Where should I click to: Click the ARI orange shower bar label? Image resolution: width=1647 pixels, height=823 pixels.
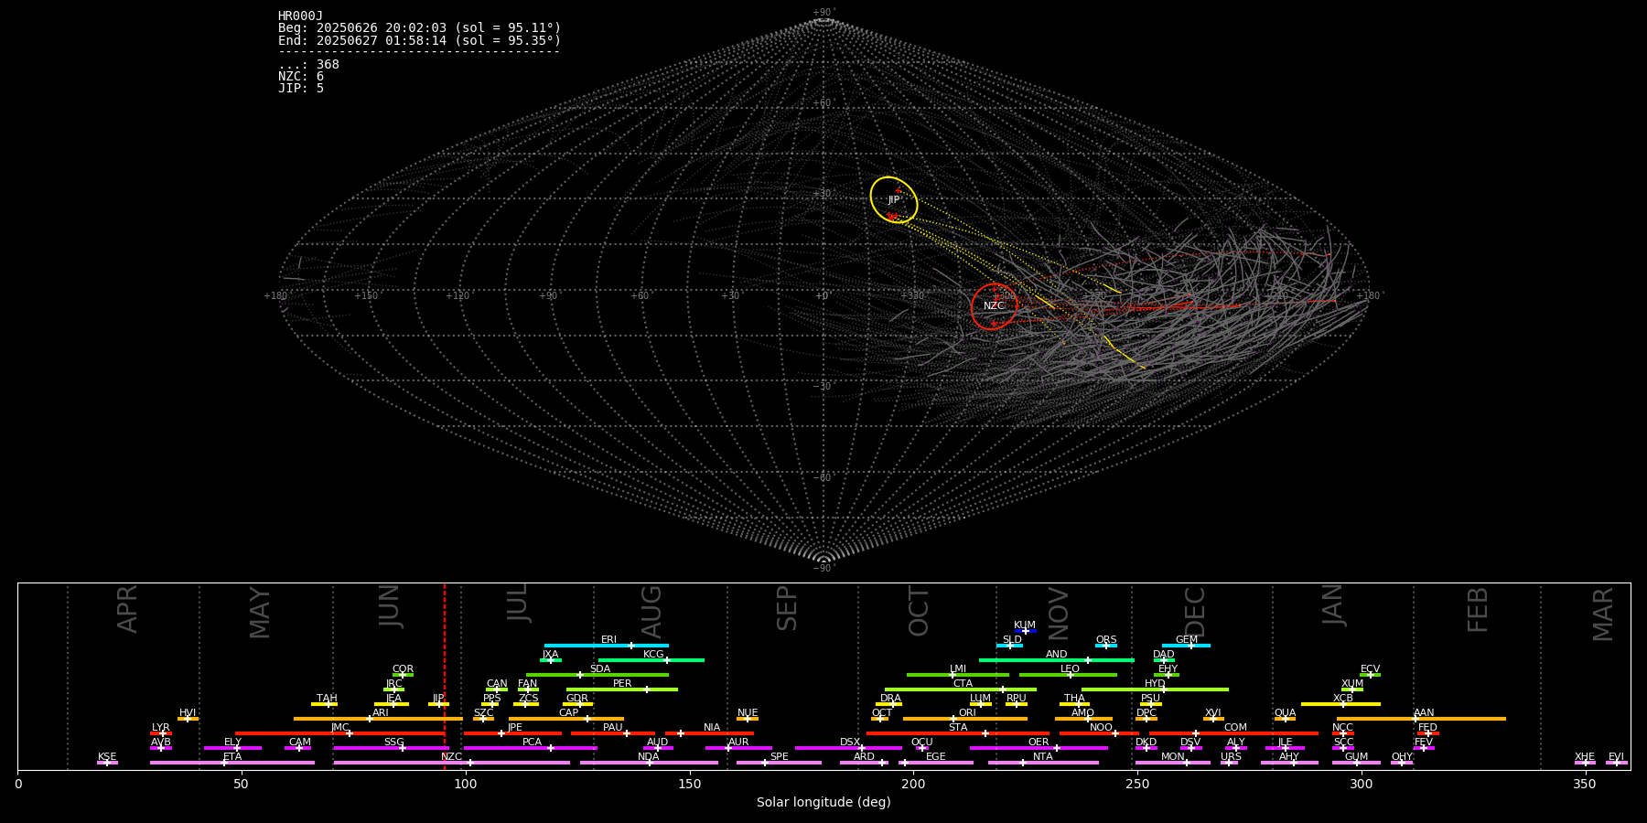[381, 713]
